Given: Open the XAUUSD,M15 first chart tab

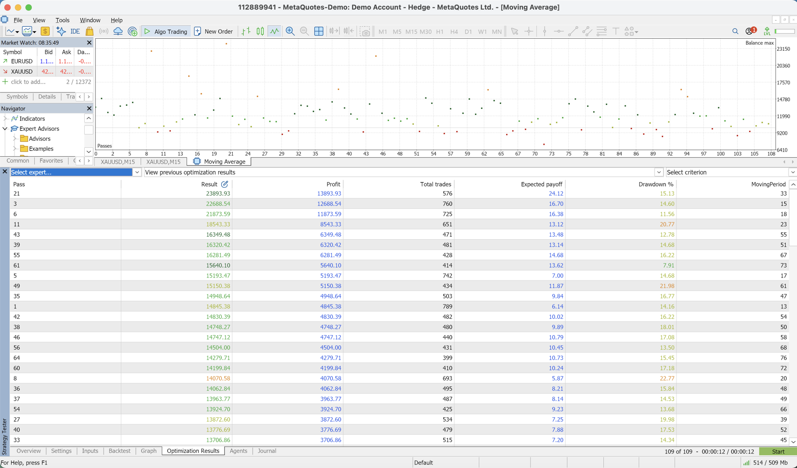Looking at the screenshot, I should pyautogui.click(x=118, y=162).
